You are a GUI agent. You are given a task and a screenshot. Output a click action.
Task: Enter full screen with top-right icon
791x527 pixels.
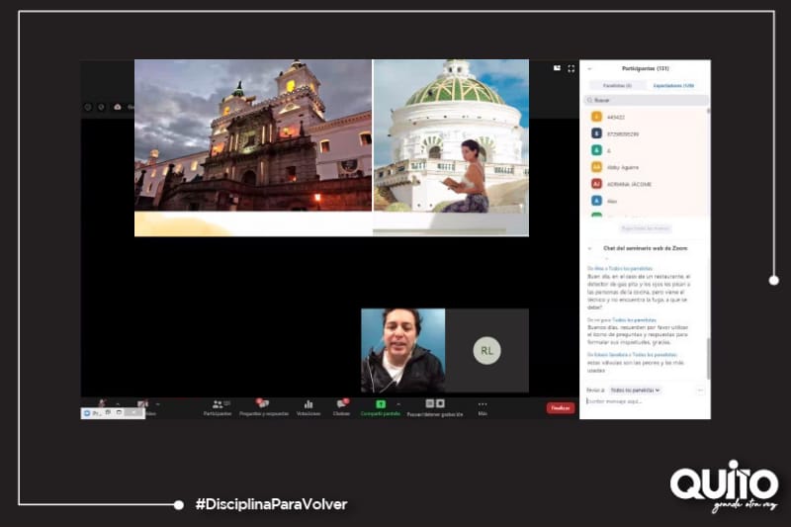[571, 69]
